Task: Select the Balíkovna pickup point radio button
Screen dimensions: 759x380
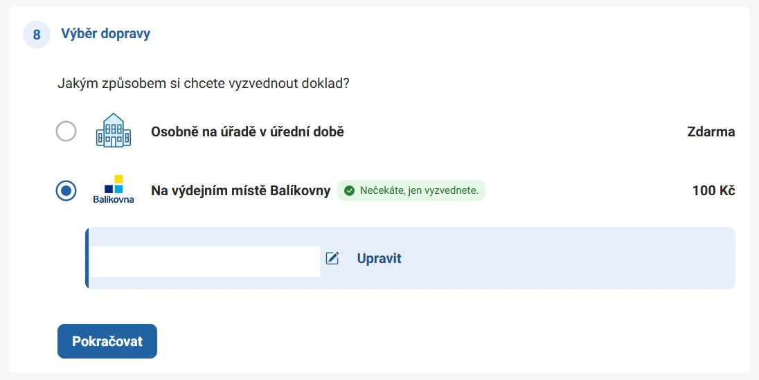Action: [x=66, y=190]
